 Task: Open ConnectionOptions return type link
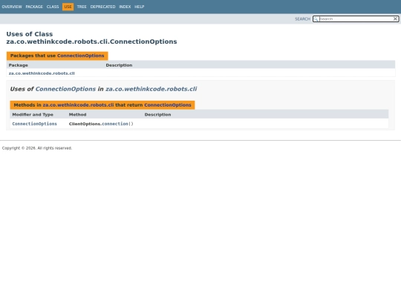pos(34,124)
